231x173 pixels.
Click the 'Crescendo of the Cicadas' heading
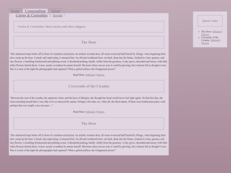click(x=89, y=86)
